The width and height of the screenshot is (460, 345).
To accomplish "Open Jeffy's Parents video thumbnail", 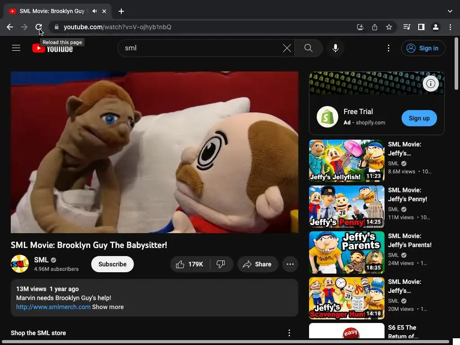I will [346, 252].
